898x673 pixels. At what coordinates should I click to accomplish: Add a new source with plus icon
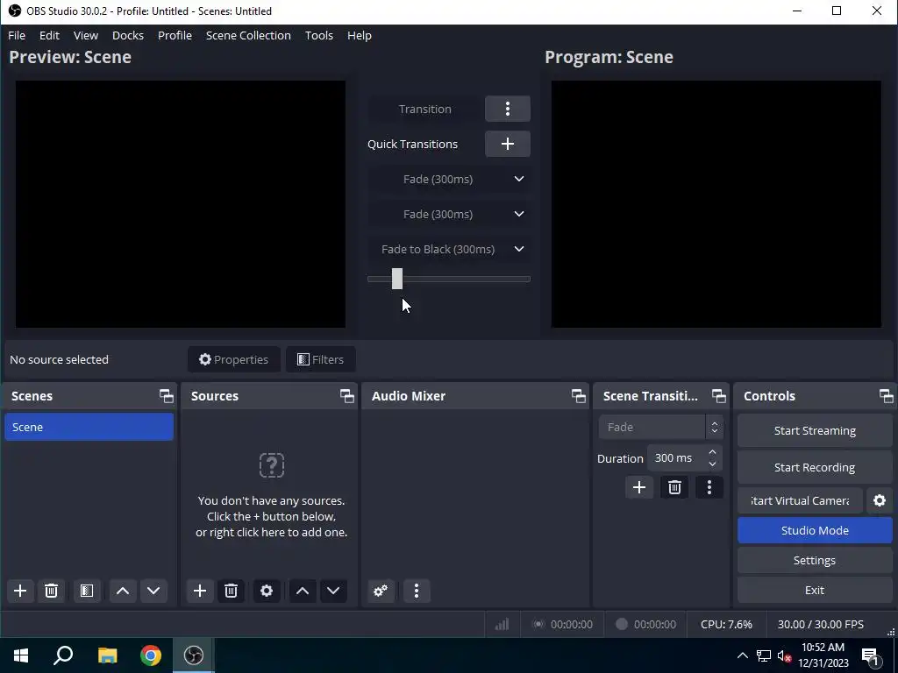click(x=200, y=591)
